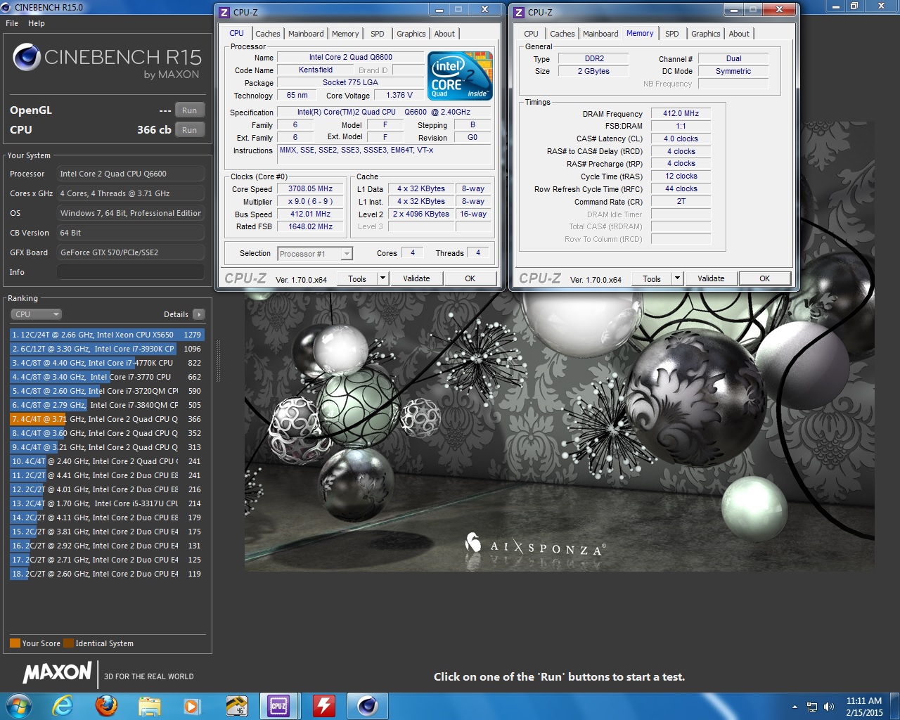Click DRAM Frequency value 412.0 MHz
Viewport: 900px width, 720px height.
click(681, 113)
